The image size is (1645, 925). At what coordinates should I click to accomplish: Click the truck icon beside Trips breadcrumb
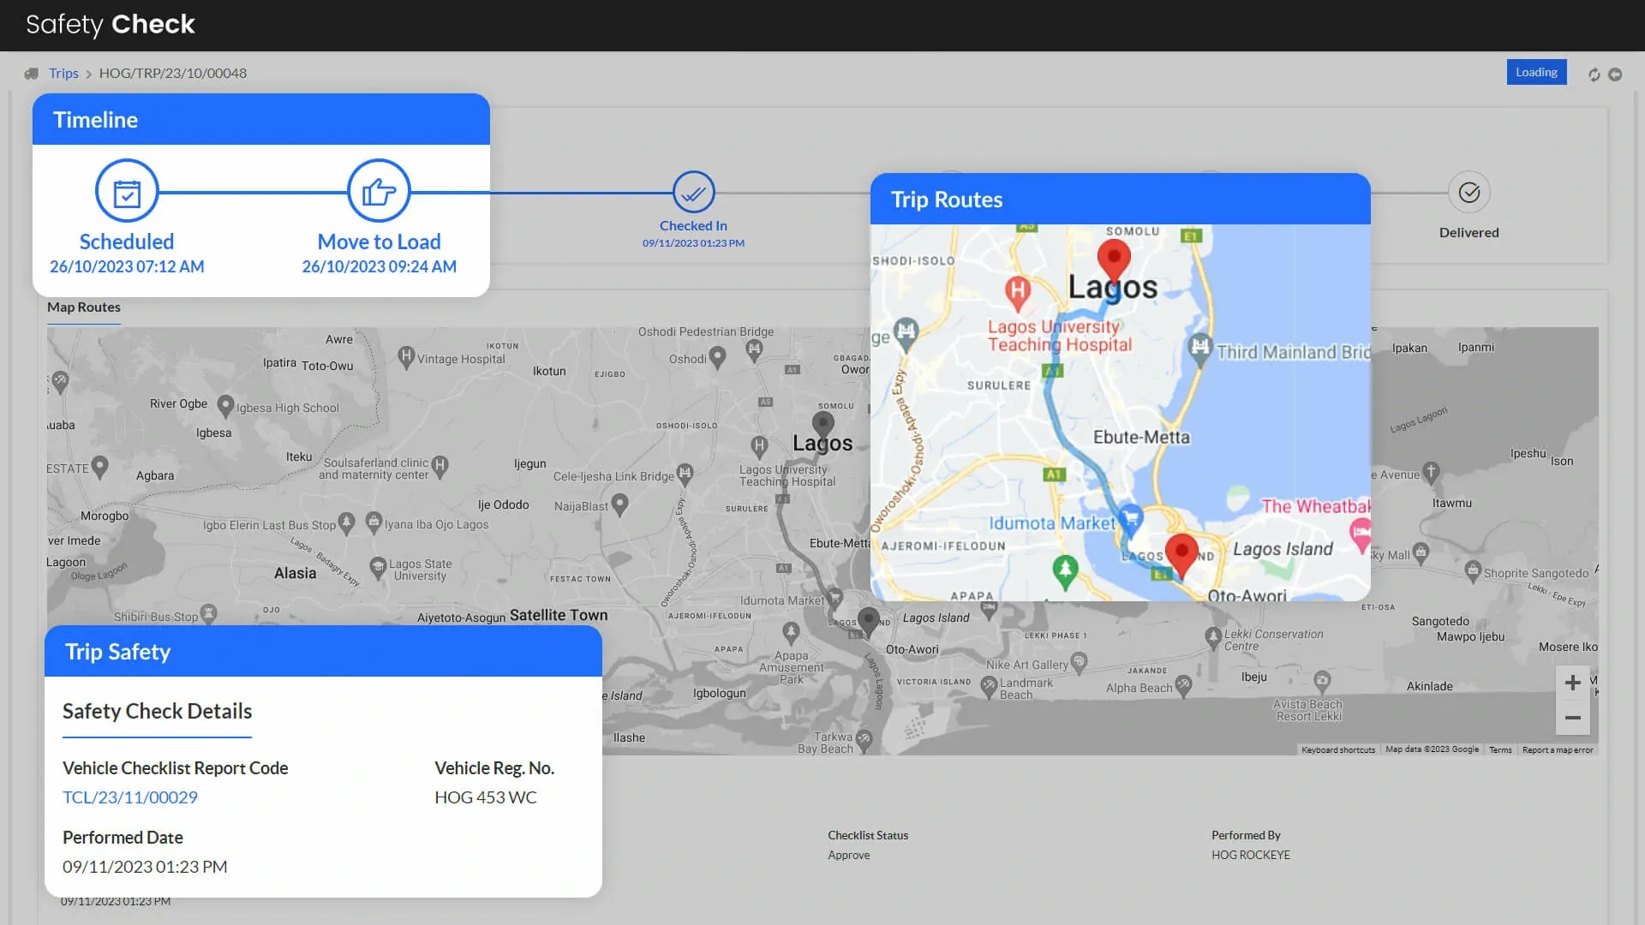click(x=32, y=74)
